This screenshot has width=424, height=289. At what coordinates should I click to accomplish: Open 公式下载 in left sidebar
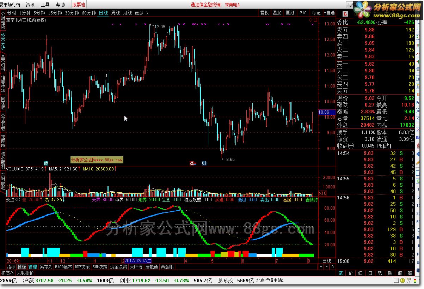(x=3, y=122)
